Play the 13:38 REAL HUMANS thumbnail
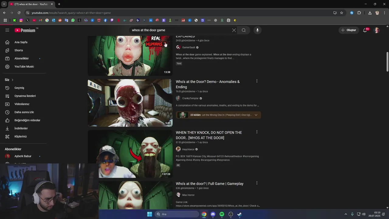The image size is (389, 219). [130, 56]
